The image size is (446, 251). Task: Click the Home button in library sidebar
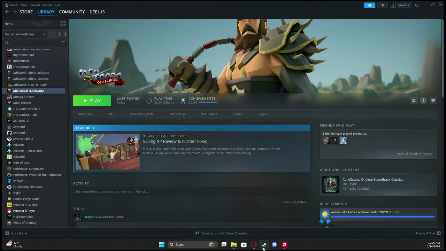pyautogui.click(x=30, y=24)
